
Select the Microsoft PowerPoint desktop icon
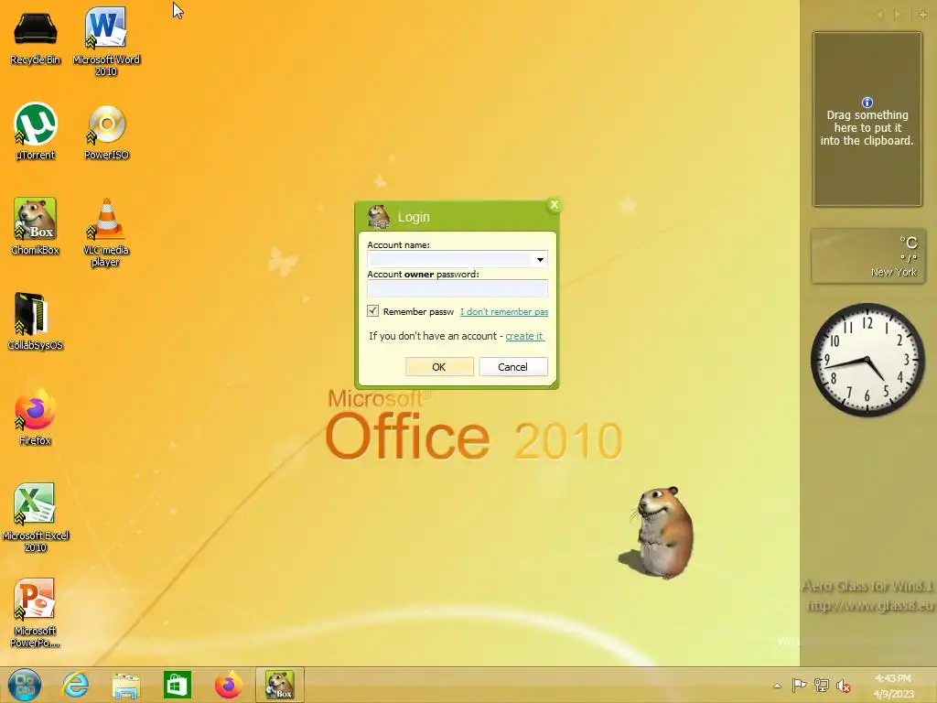click(36, 612)
